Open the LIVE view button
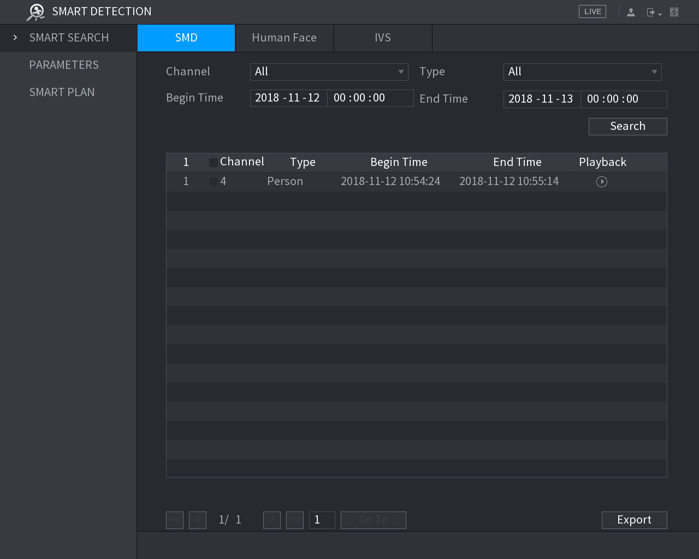Viewport: 699px width, 559px height. pyautogui.click(x=593, y=11)
